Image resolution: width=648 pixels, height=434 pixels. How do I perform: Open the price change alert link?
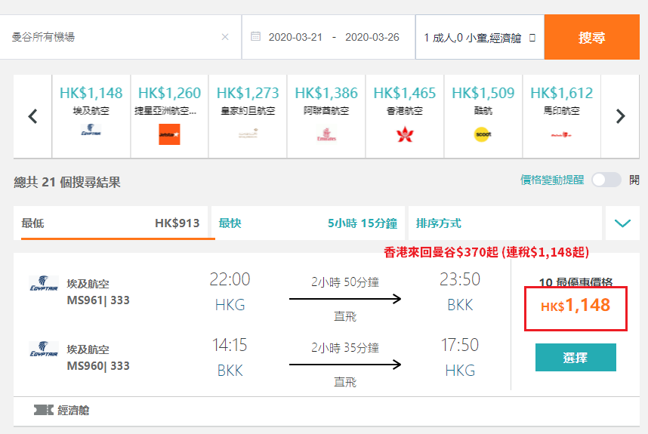pos(552,180)
